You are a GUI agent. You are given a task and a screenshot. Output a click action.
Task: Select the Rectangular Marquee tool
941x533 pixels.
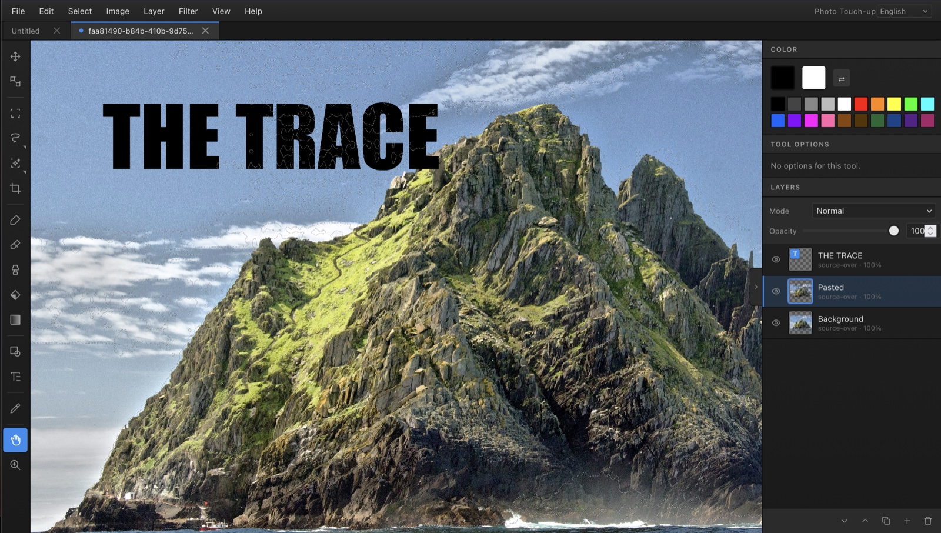[x=15, y=113]
